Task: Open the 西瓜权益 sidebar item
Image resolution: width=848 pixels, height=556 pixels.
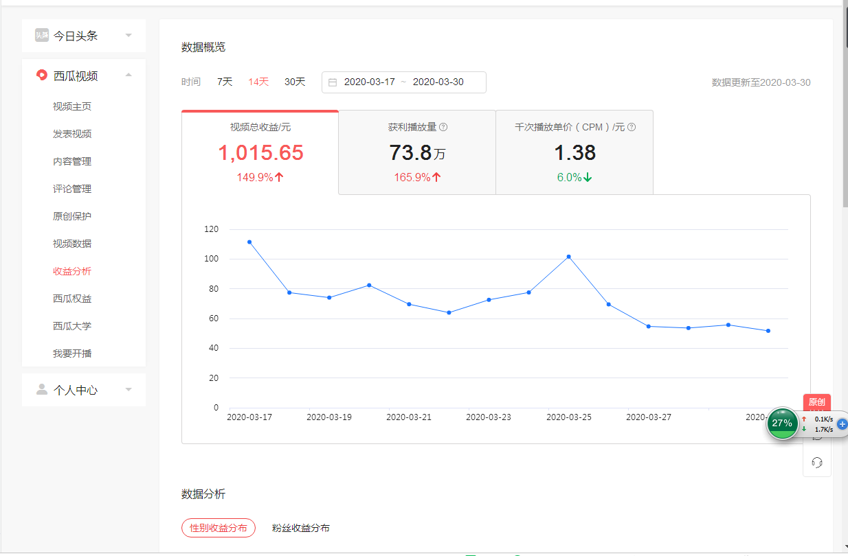Action: tap(72, 299)
